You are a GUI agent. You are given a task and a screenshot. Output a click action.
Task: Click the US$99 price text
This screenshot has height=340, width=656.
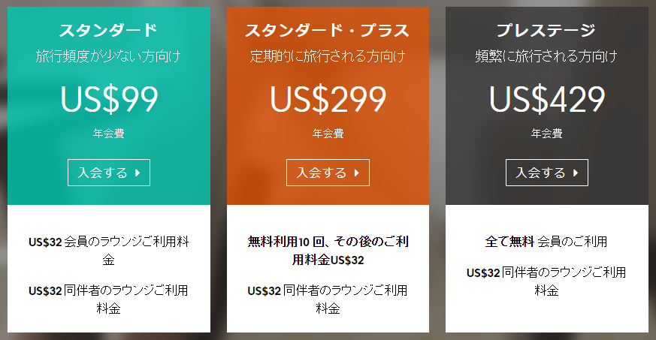coord(108,99)
